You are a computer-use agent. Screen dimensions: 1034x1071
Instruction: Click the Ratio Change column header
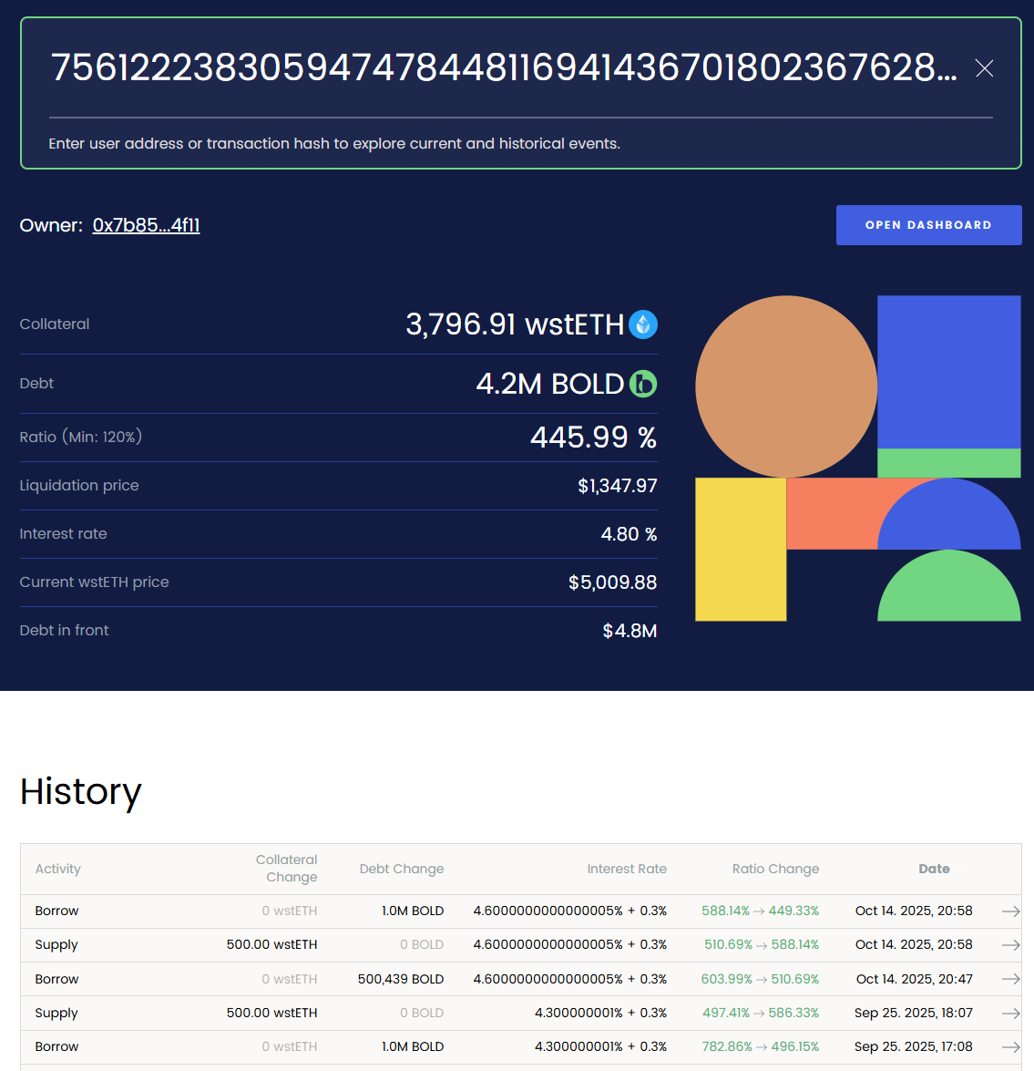tap(775, 869)
